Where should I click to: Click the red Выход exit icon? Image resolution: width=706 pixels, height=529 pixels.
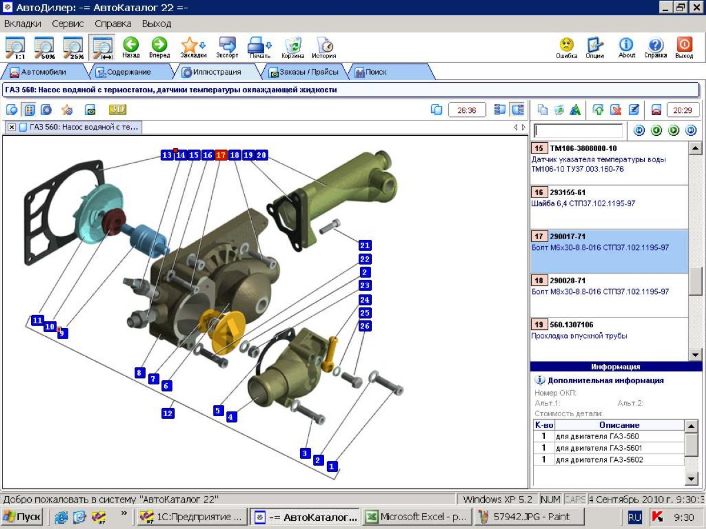684,47
